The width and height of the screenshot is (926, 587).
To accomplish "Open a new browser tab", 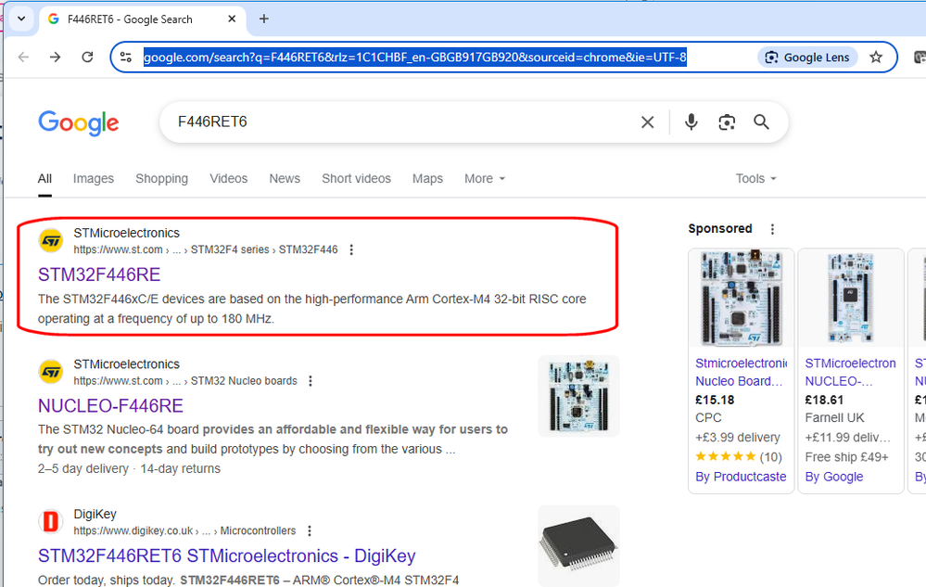I will coord(264,19).
